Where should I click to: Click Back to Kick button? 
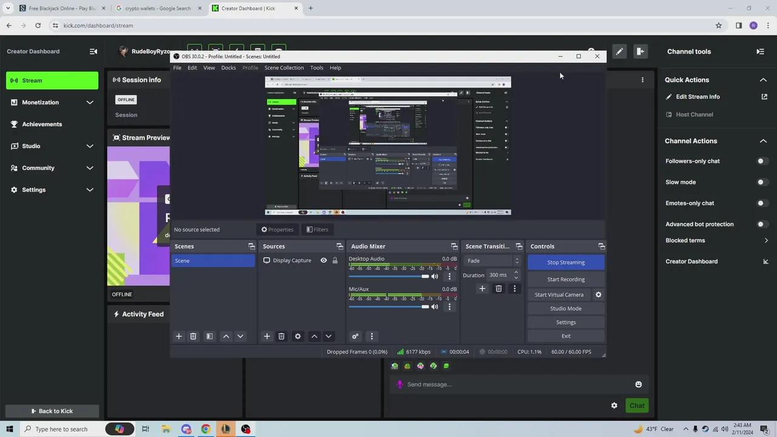point(52,411)
